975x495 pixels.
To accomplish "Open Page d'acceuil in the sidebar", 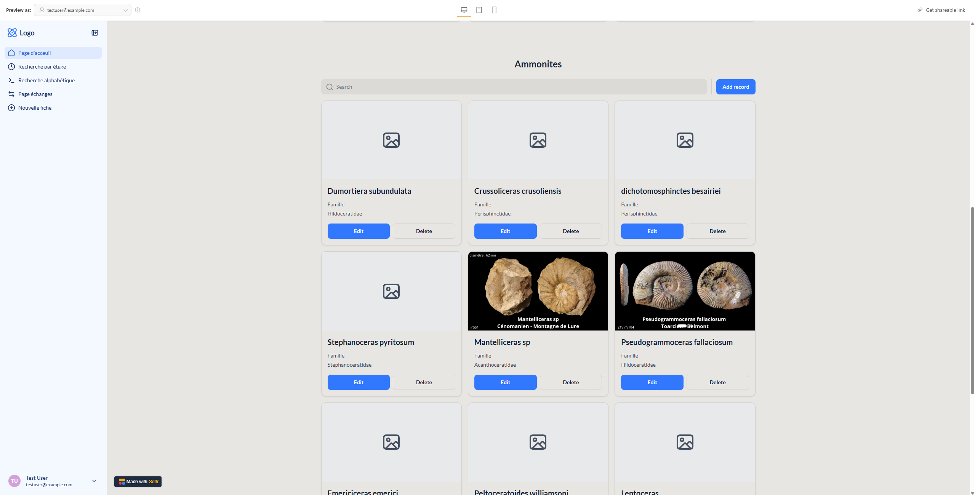I will (x=34, y=53).
